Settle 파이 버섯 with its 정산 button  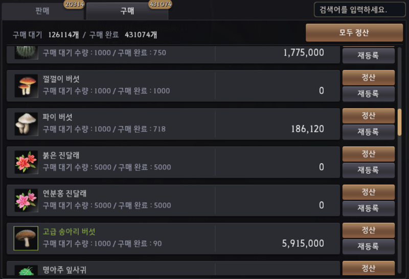pos(368,116)
